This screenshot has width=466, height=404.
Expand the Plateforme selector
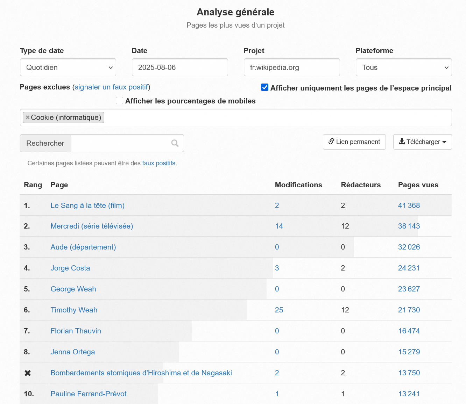click(x=403, y=67)
